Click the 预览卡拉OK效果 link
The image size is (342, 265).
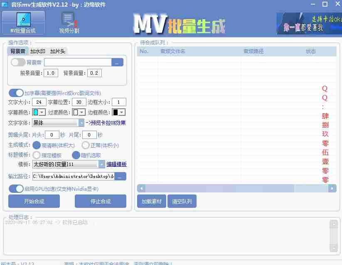(x=106, y=123)
